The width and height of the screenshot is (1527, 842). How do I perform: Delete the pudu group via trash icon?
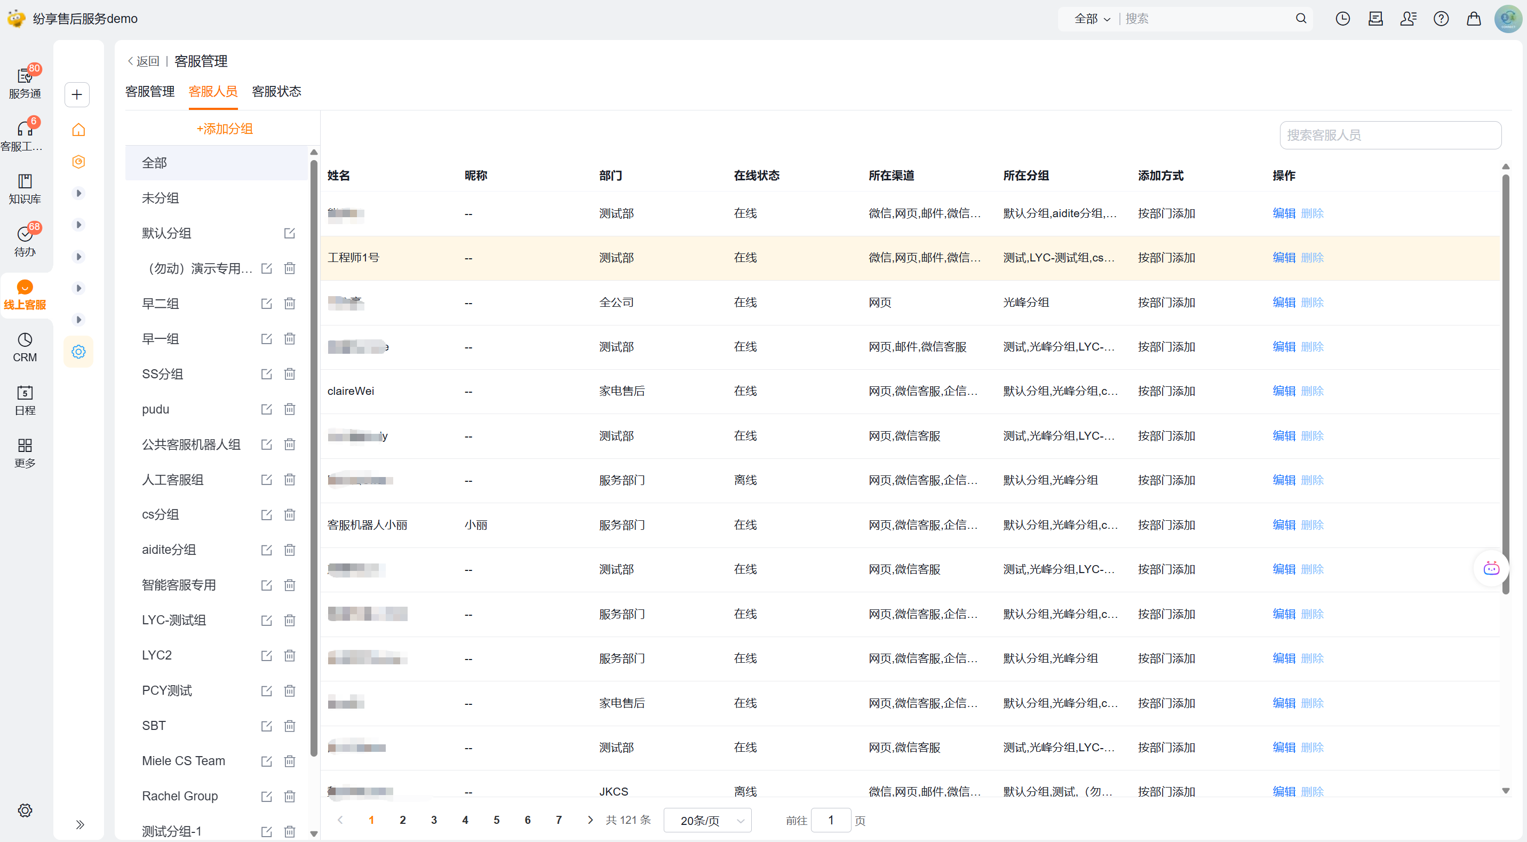coord(289,409)
